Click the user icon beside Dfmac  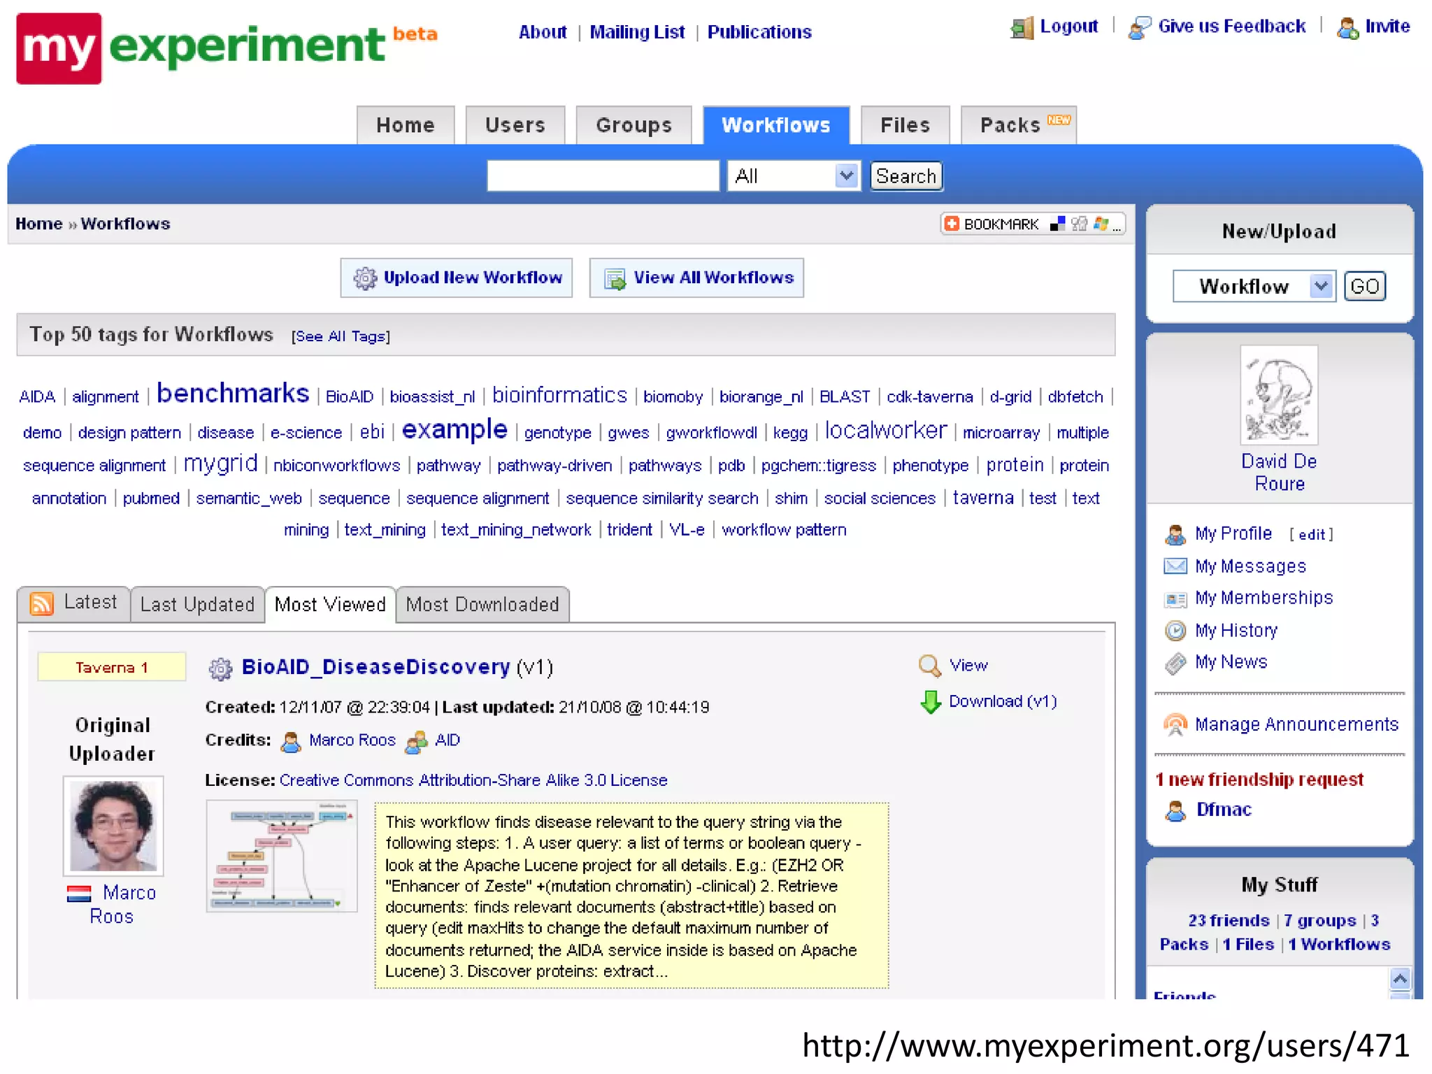click(1175, 810)
